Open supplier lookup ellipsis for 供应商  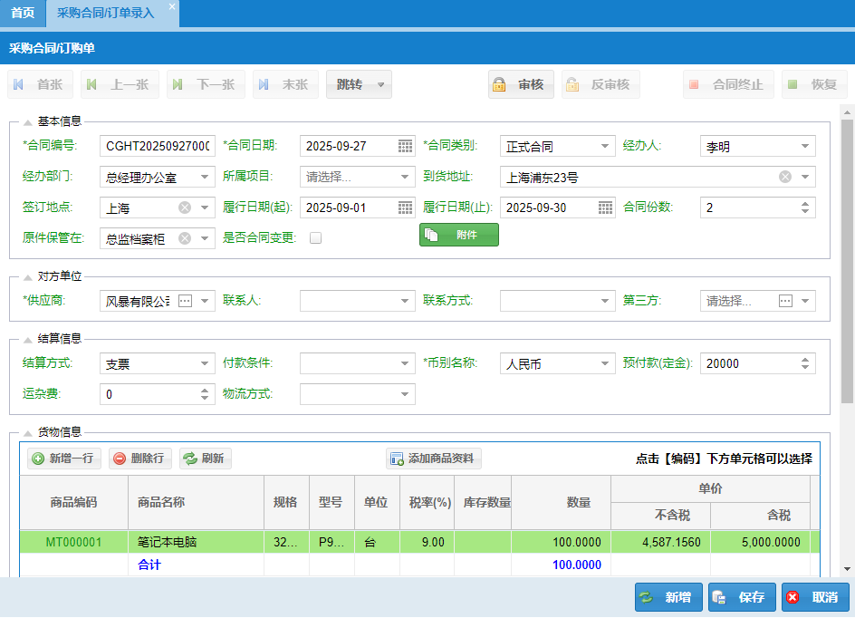pos(185,301)
